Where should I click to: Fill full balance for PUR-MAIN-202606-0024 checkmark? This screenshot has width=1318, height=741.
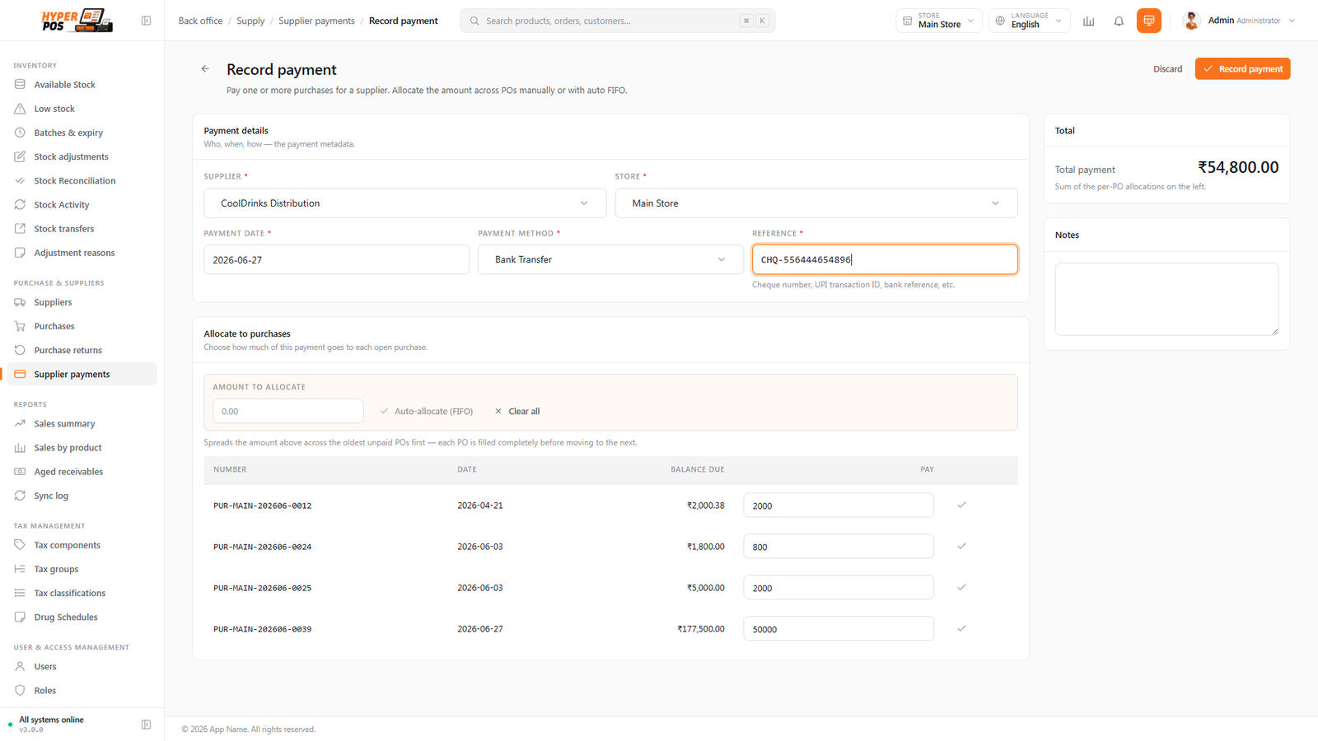pos(961,546)
